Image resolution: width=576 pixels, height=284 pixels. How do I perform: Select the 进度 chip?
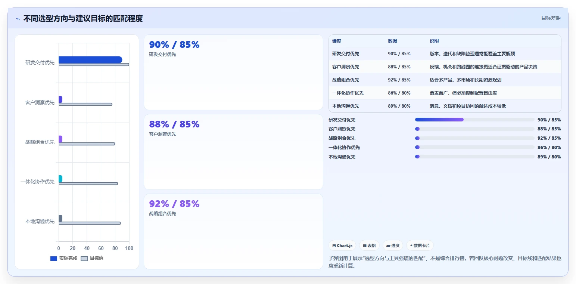pyautogui.click(x=393, y=246)
